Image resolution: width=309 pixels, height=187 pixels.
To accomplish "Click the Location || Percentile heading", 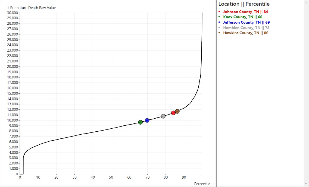I will point(244,4).
